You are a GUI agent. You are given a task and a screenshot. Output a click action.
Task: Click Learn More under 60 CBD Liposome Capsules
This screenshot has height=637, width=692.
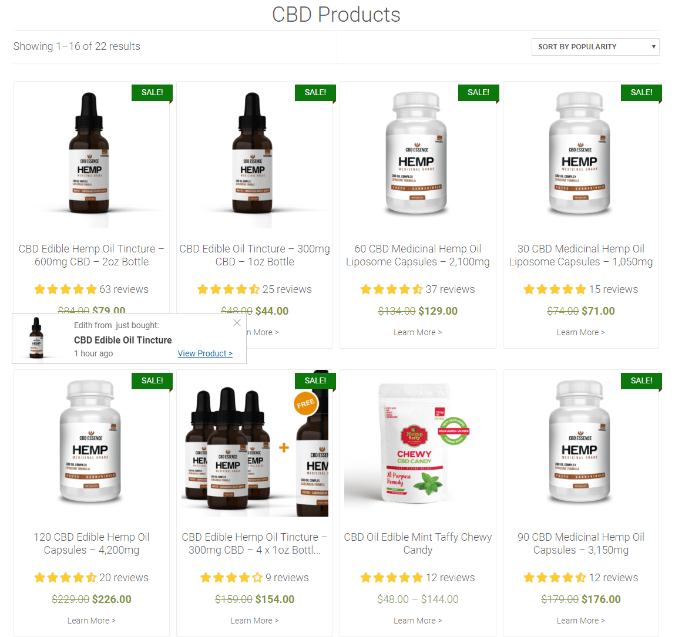pos(418,332)
